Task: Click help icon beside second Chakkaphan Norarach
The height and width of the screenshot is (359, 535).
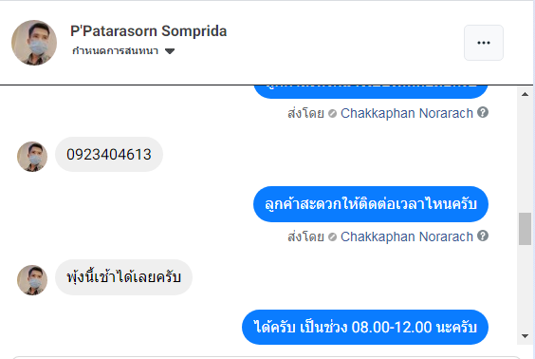Action: point(483,236)
